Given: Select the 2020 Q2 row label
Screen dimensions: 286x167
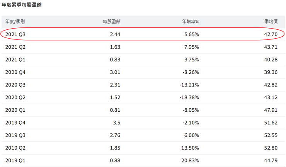Looking at the screenshot, I should tap(15, 97).
